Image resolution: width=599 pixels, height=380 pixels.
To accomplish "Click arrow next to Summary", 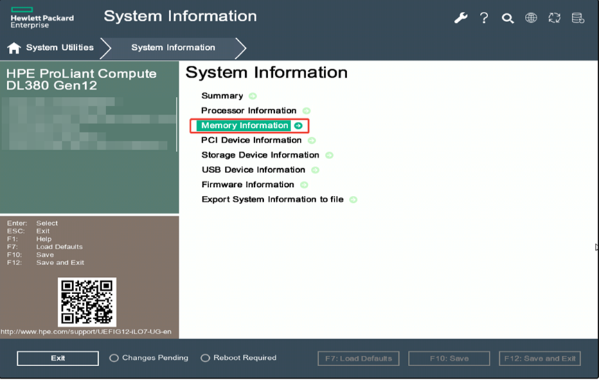I will click(253, 96).
